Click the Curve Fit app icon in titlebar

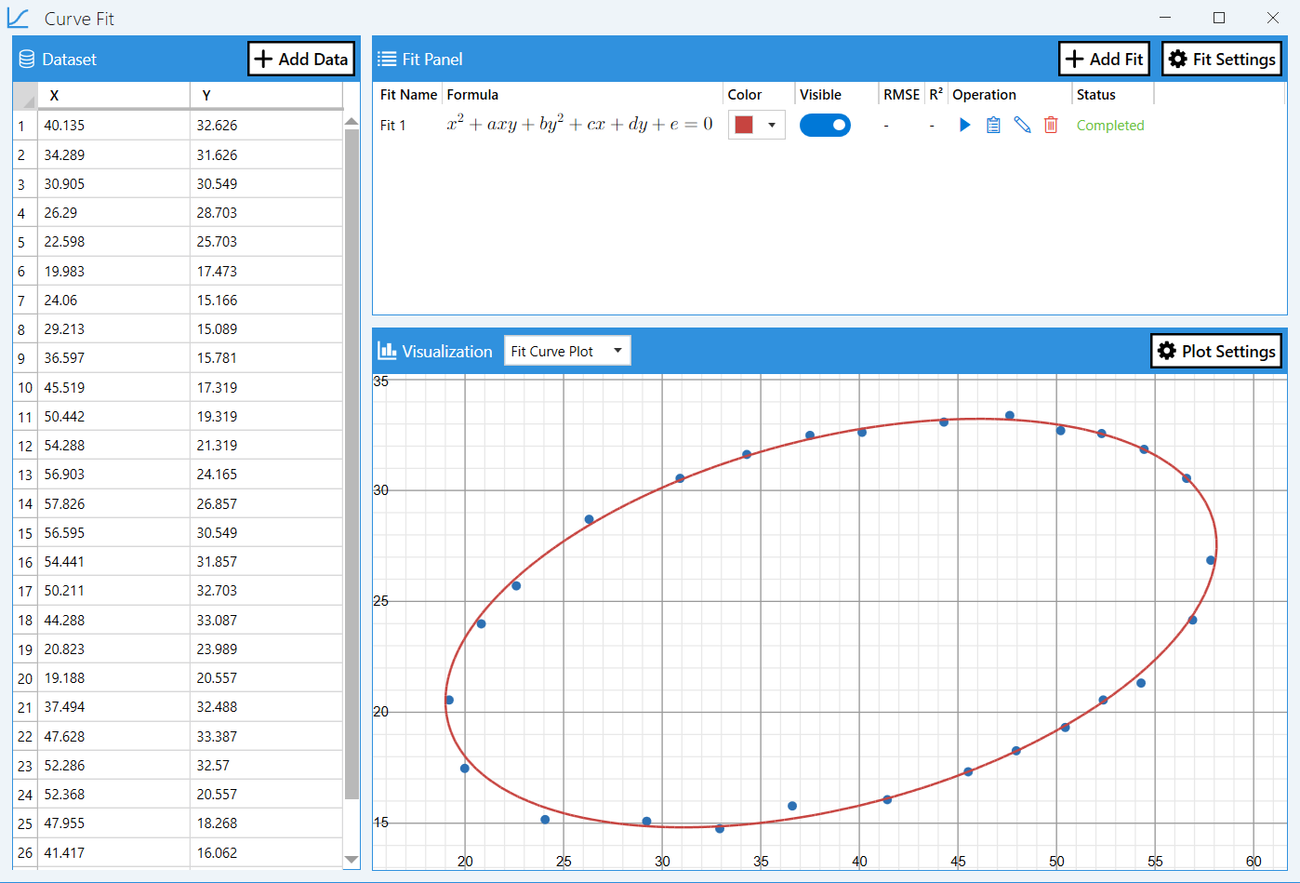point(19,18)
